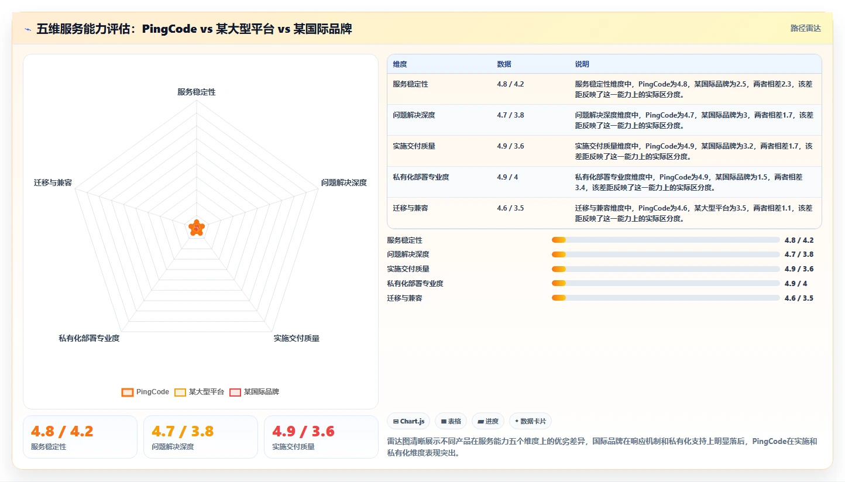Click the 私有化部署专业度 radar axis label
The image size is (845, 482).
tap(89, 338)
